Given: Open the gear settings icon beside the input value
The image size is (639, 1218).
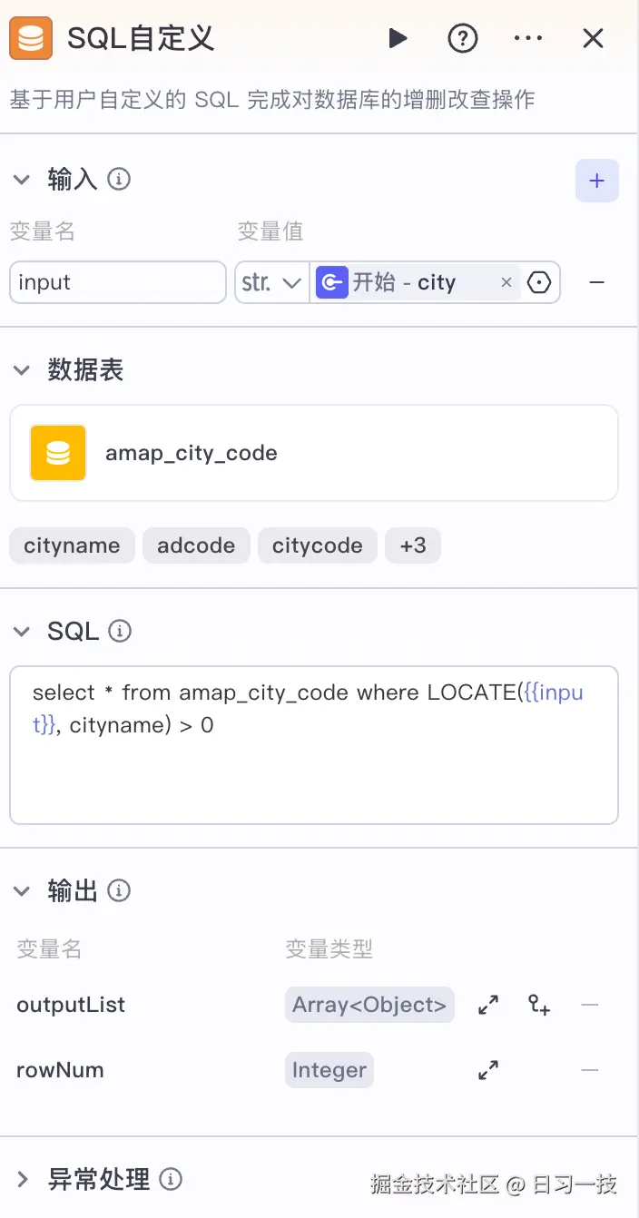Looking at the screenshot, I should [539, 282].
